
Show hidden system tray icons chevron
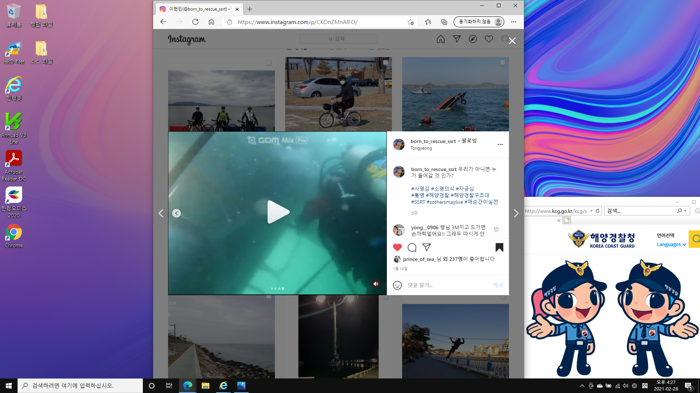(582, 386)
